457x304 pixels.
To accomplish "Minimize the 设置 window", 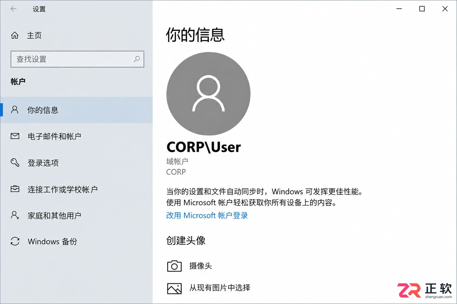I will (399, 9).
